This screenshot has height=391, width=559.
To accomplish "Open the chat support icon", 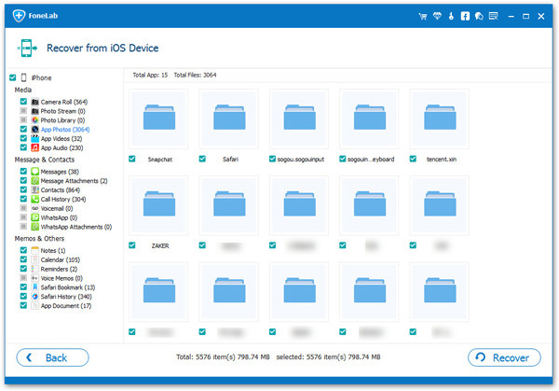I will click(479, 16).
